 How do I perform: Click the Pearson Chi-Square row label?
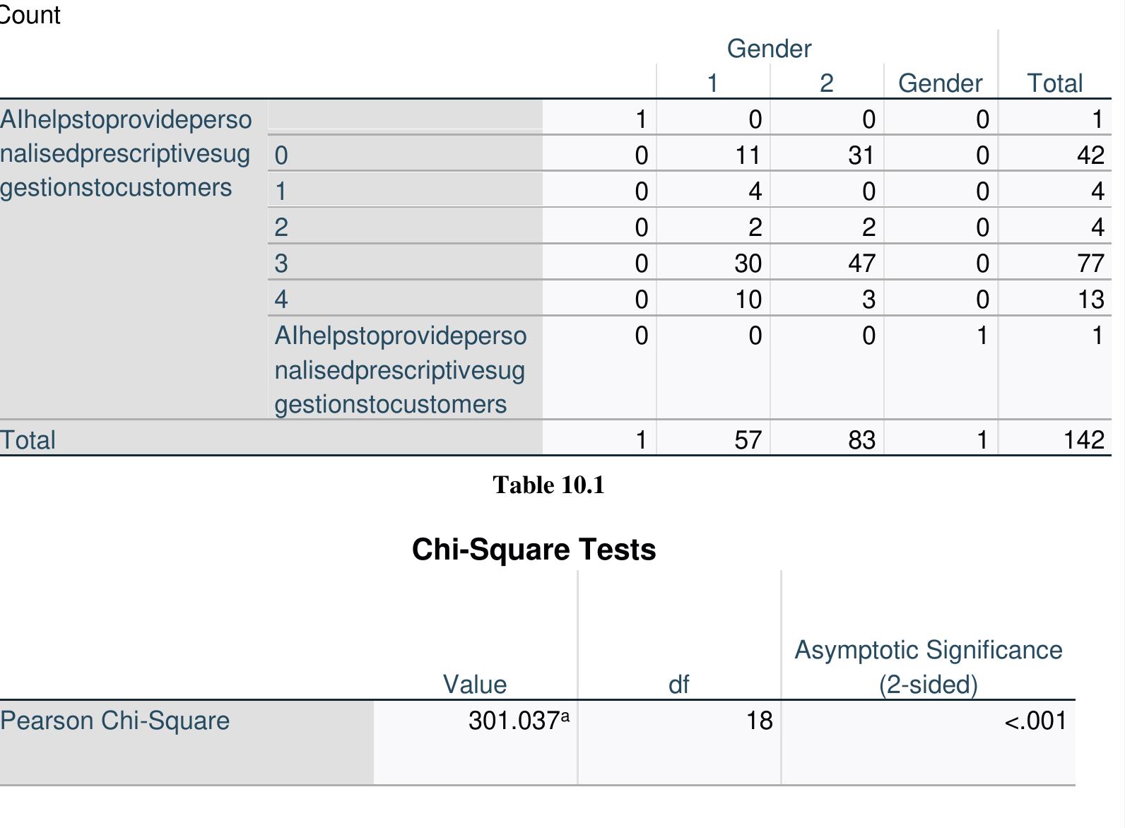(115, 721)
